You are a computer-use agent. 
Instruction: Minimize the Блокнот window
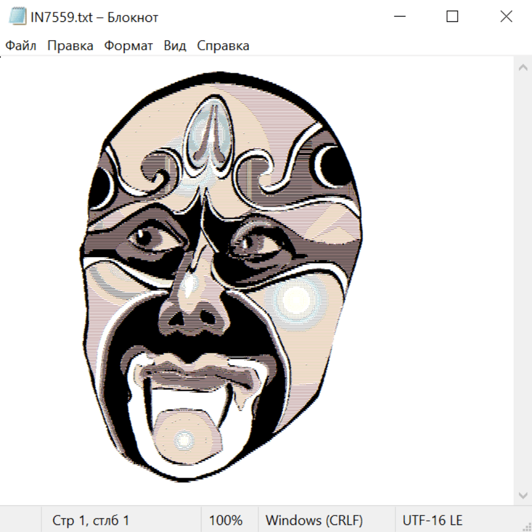398,17
